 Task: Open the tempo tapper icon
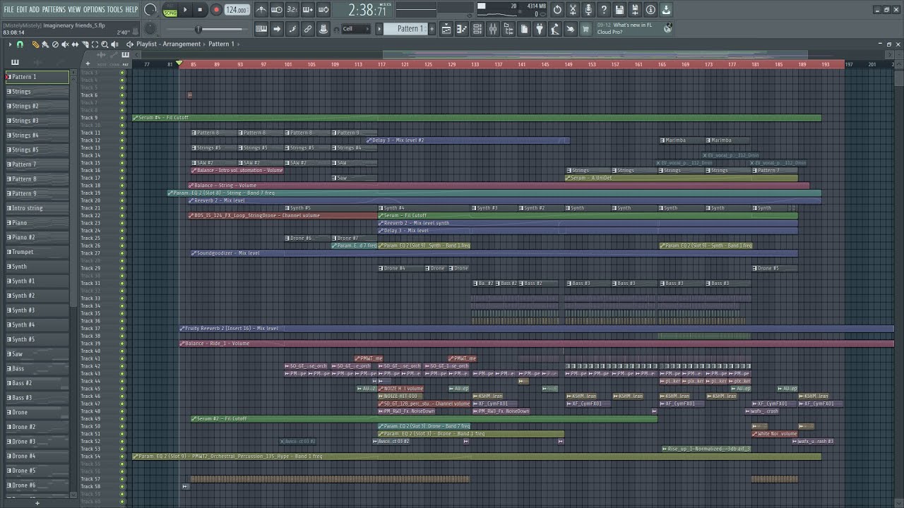[555, 29]
